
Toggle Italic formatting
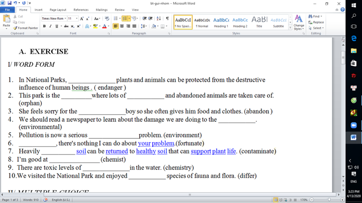coord(50,26)
